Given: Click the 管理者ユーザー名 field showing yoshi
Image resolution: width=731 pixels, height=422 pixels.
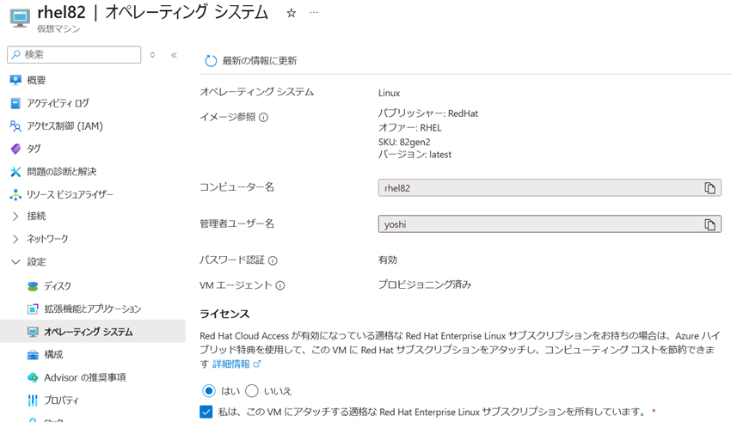Looking at the screenshot, I should [x=550, y=224].
